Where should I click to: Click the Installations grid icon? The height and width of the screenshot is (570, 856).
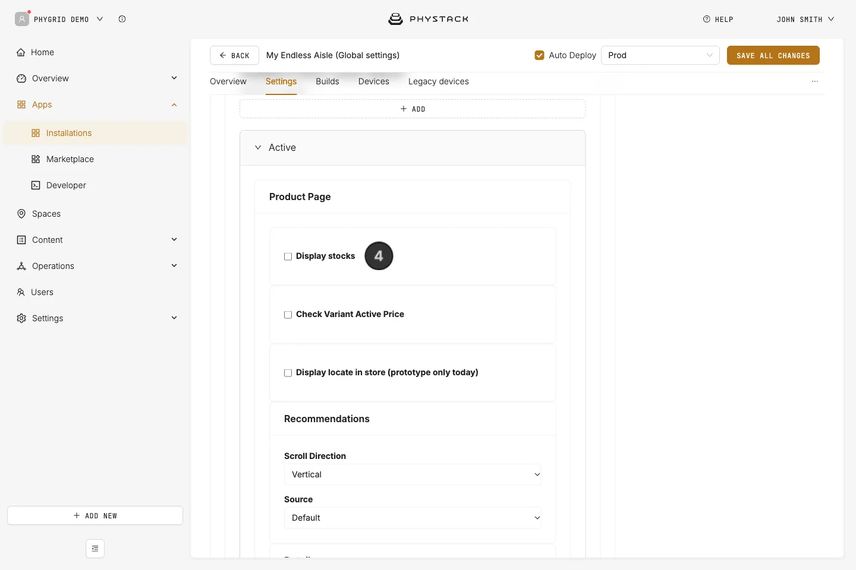(36, 133)
